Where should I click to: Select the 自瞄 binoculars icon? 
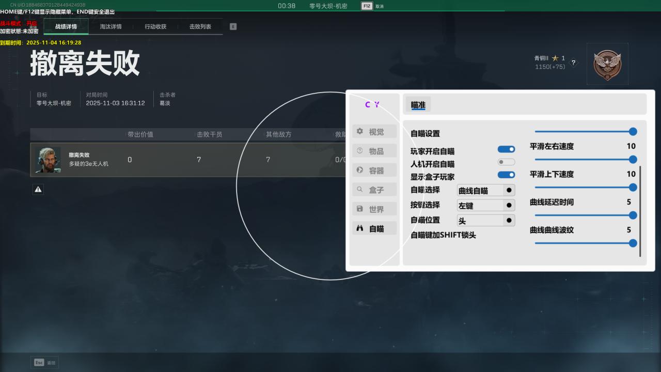[x=360, y=228]
